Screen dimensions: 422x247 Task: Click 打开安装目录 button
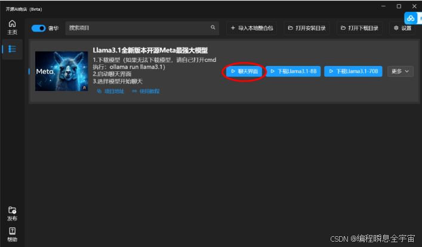coord(307,28)
